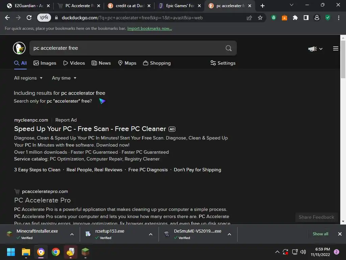Screen dimensions: 346x260
Task: Bookmark this page with the star icon
Action: (260, 18)
